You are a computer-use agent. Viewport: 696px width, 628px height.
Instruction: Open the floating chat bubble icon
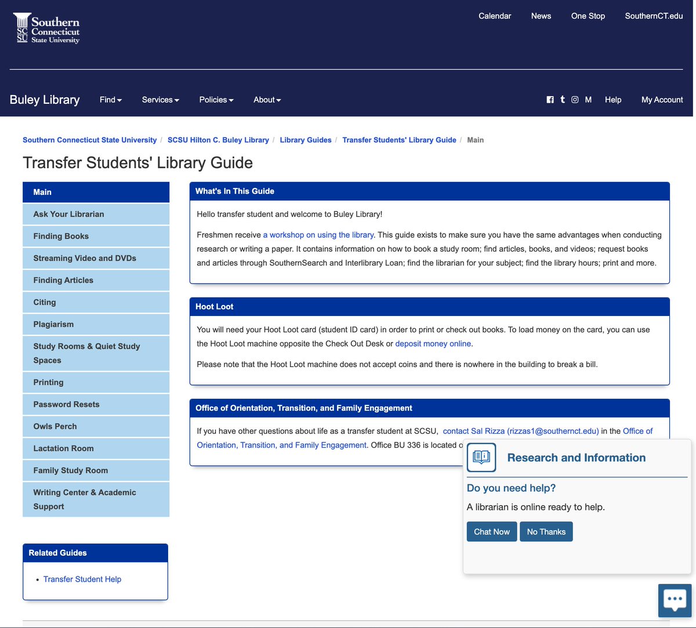(675, 600)
